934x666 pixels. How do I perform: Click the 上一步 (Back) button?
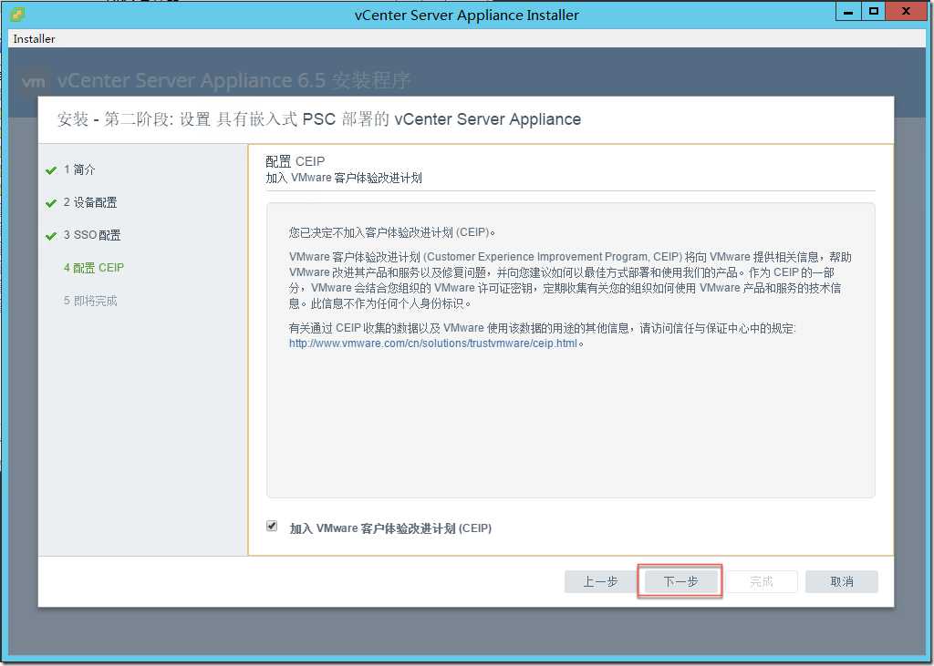coord(600,581)
